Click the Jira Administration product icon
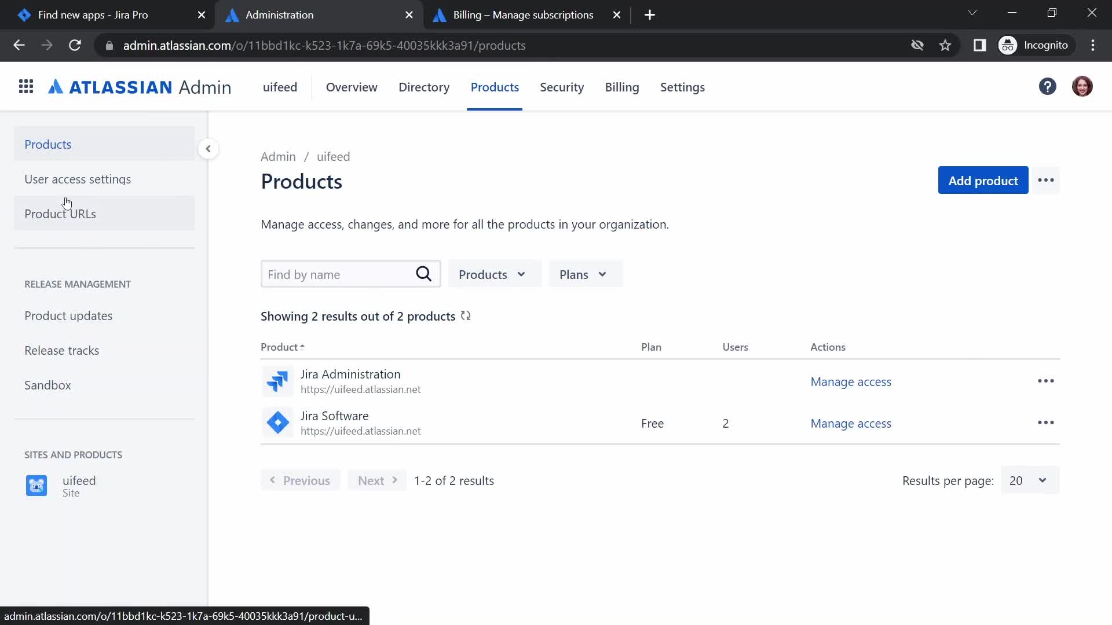 [277, 381]
